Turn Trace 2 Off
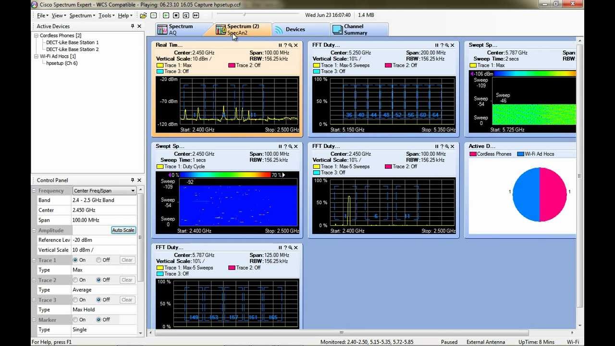Viewport: 615px width, 346px height. (99, 280)
